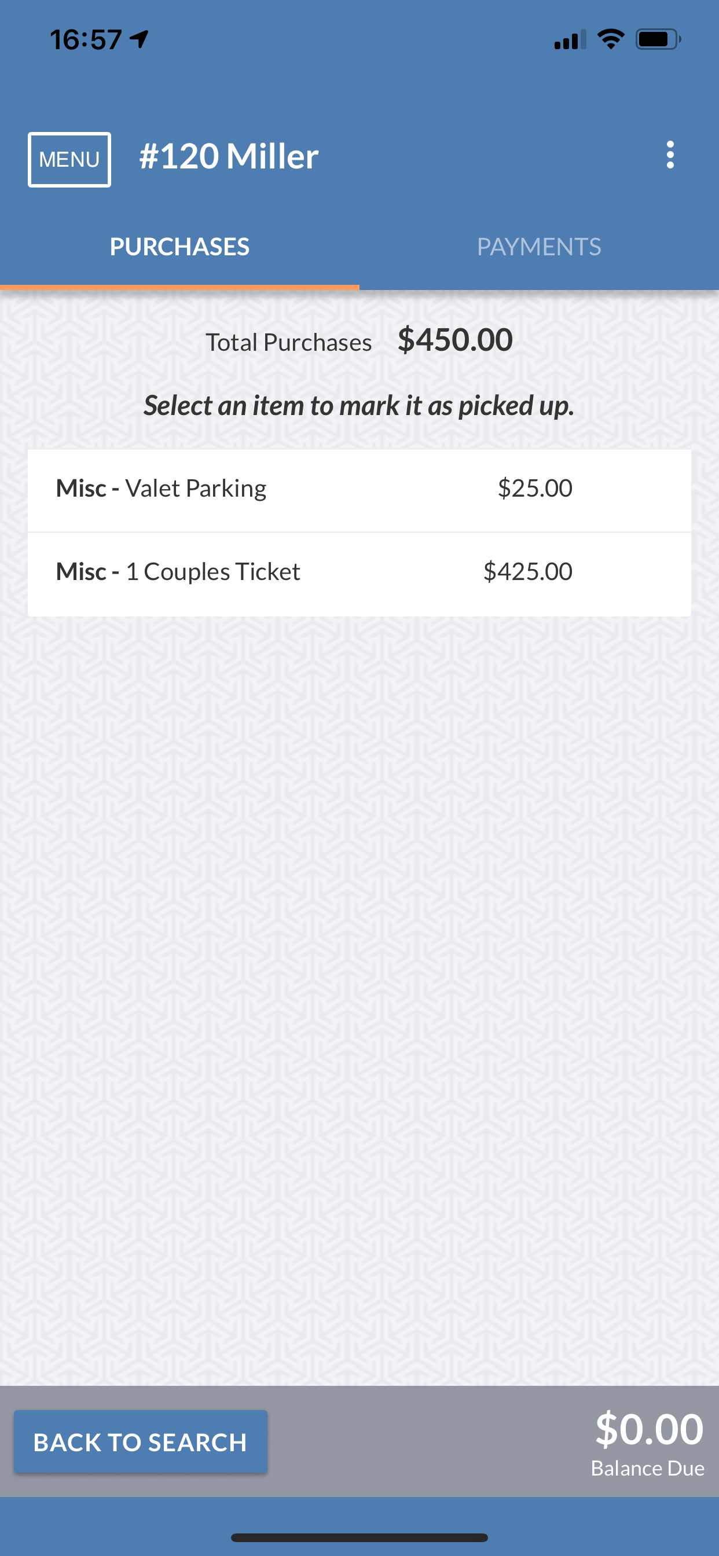Tap the $450.00 total purchases amount
The width and height of the screenshot is (719, 1556).
pyautogui.click(x=455, y=340)
